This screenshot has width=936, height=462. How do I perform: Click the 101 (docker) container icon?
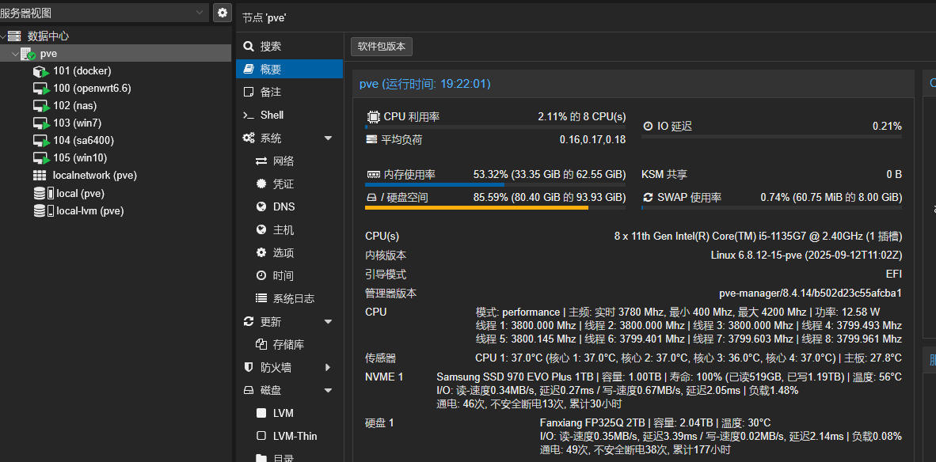(x=41, y=71)
